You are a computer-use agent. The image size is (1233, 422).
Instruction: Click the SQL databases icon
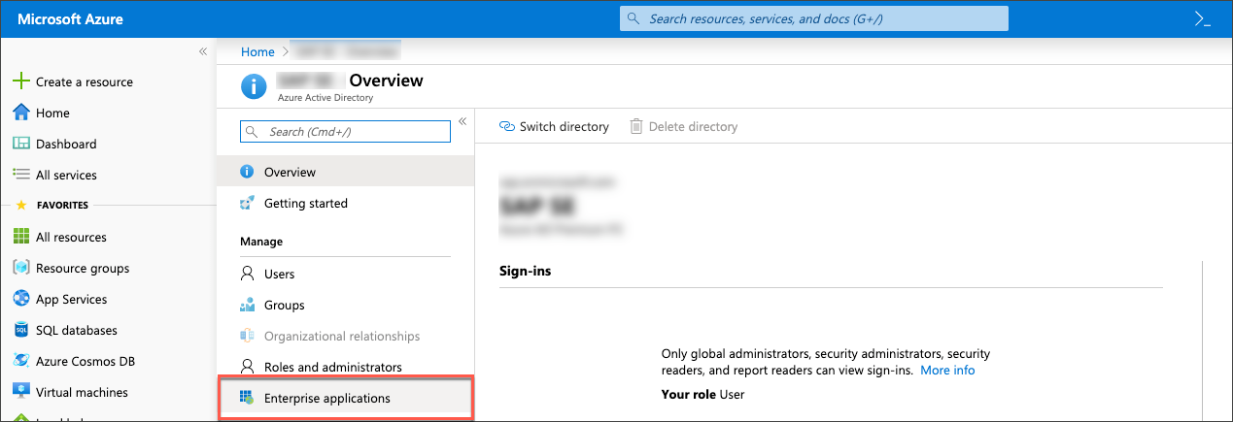point(21,330)
